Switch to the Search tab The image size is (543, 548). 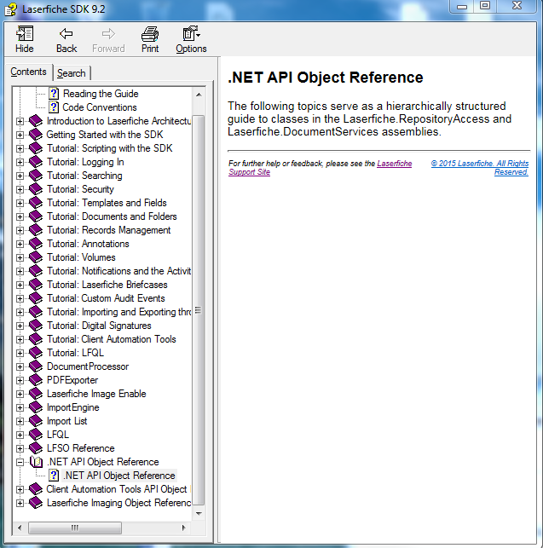click(x=72, y=73)
